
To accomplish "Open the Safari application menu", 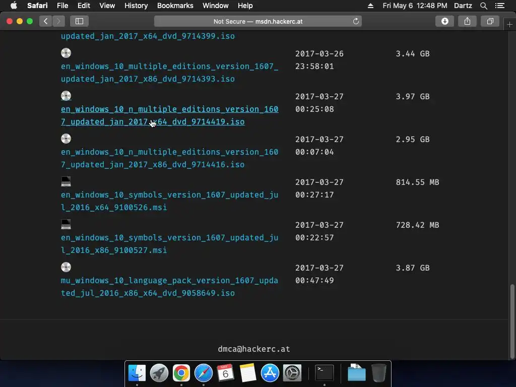I will tap(37, 6).
